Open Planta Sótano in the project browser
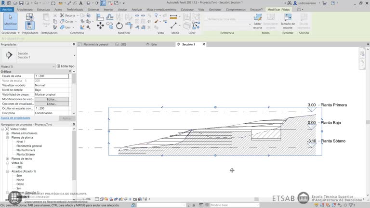 26,155
